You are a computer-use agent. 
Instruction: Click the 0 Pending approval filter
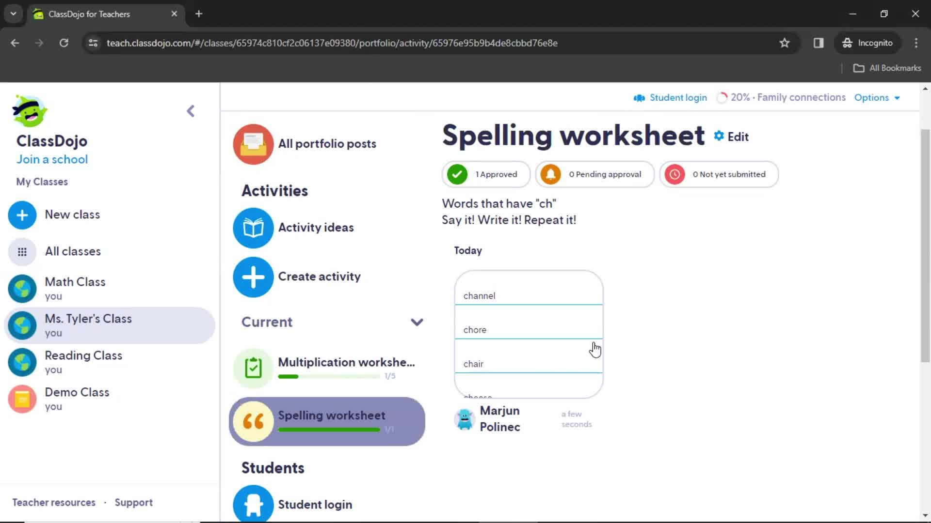click(594, 174)
